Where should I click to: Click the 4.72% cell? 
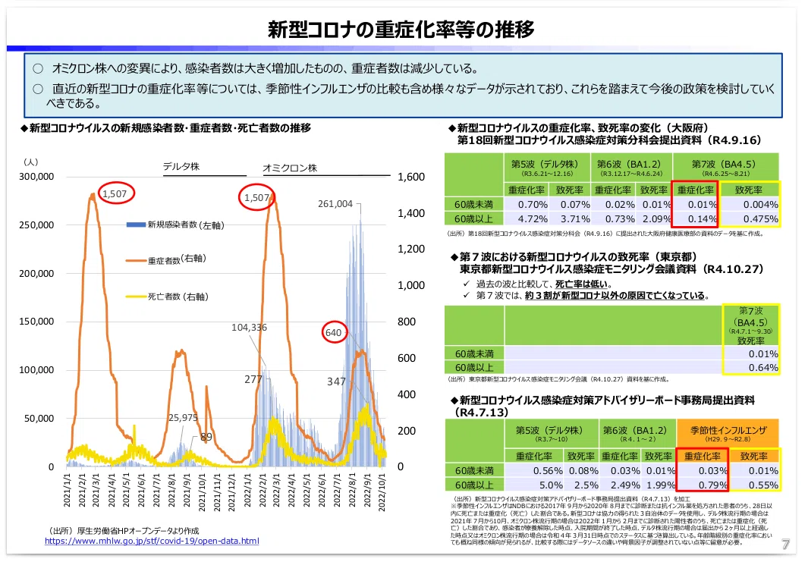pos(526,219)
